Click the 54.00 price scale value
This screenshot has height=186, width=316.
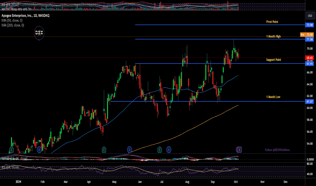pos(310,144)
